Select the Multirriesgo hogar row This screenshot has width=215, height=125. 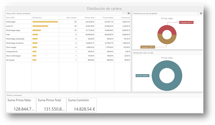(68, 30)
